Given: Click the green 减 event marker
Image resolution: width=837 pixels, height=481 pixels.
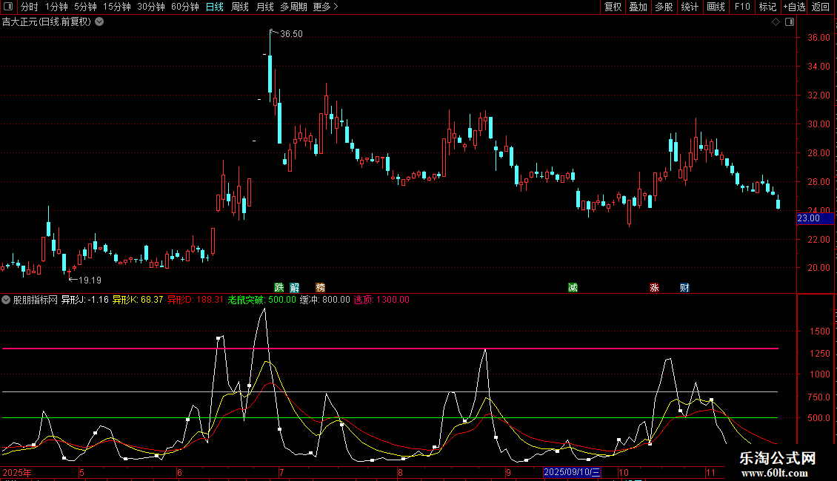Looking at the screenshot, I should point(573,287).
